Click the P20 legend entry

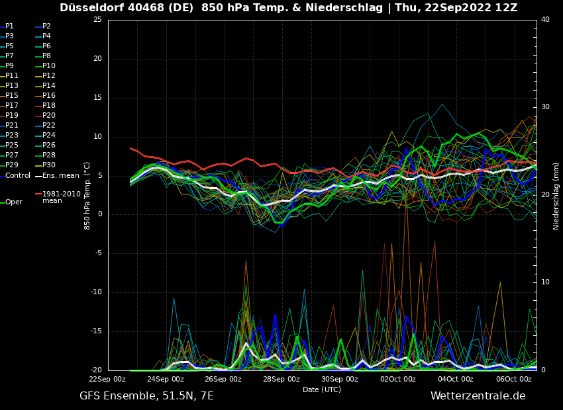48,116
